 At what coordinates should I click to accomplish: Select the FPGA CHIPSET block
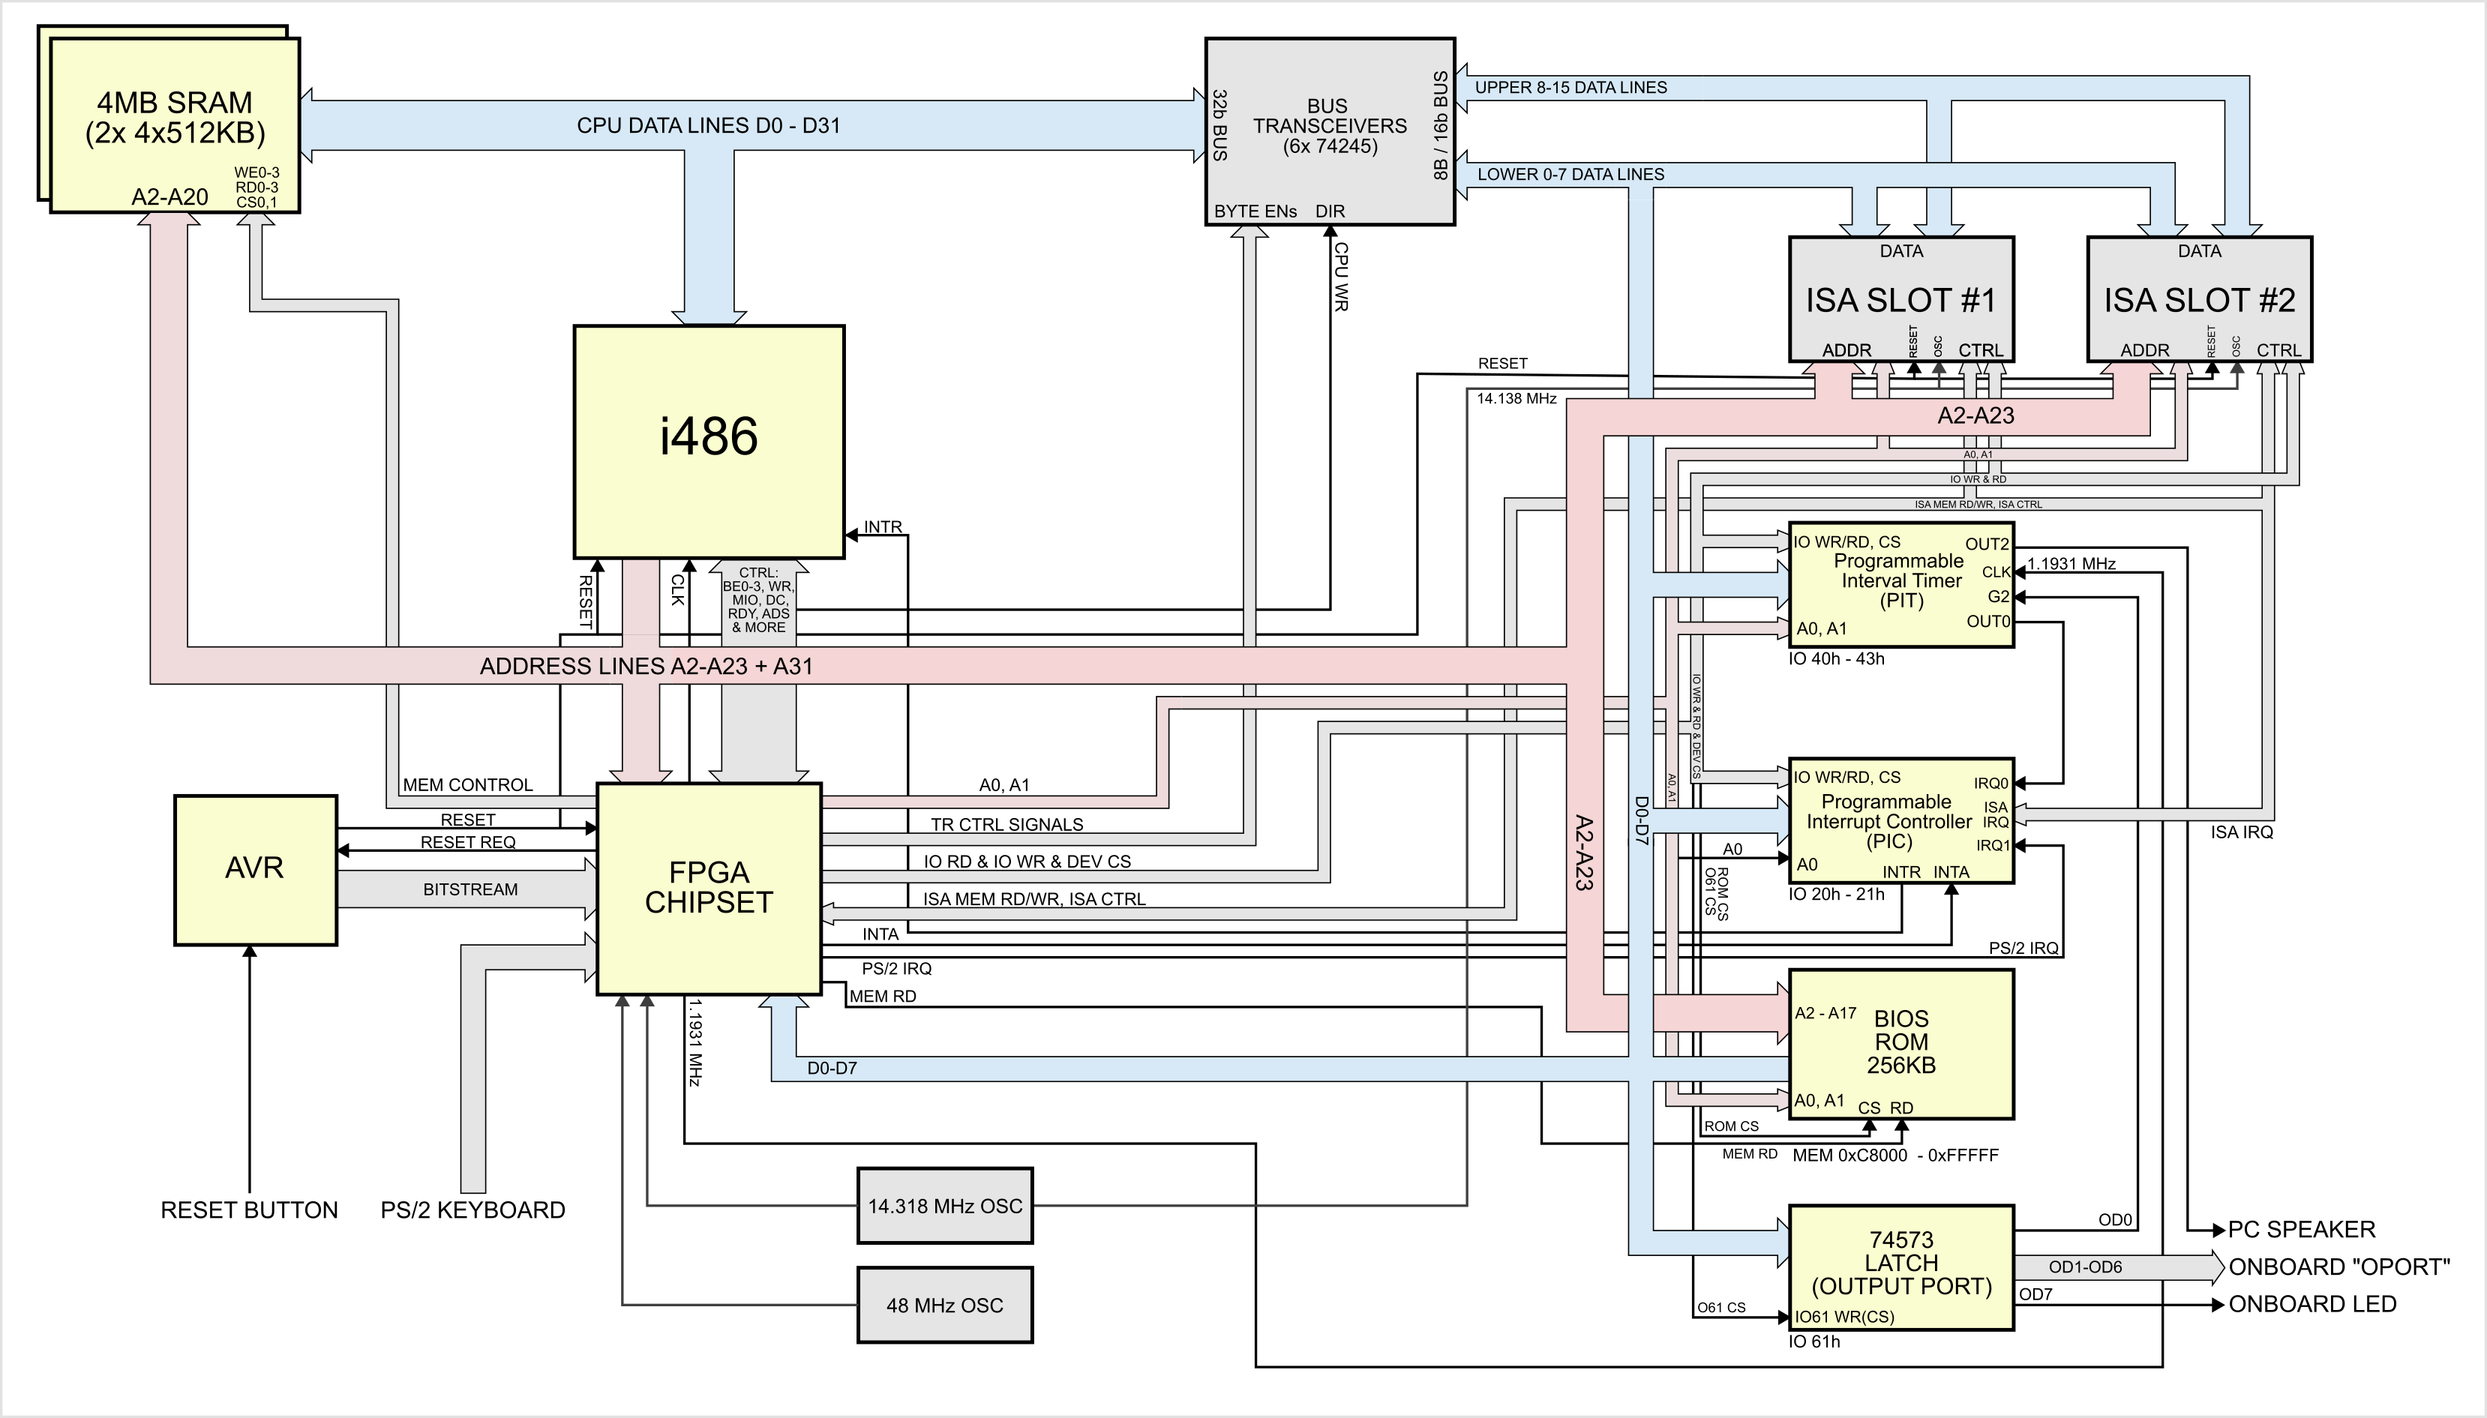click(708, 887)
